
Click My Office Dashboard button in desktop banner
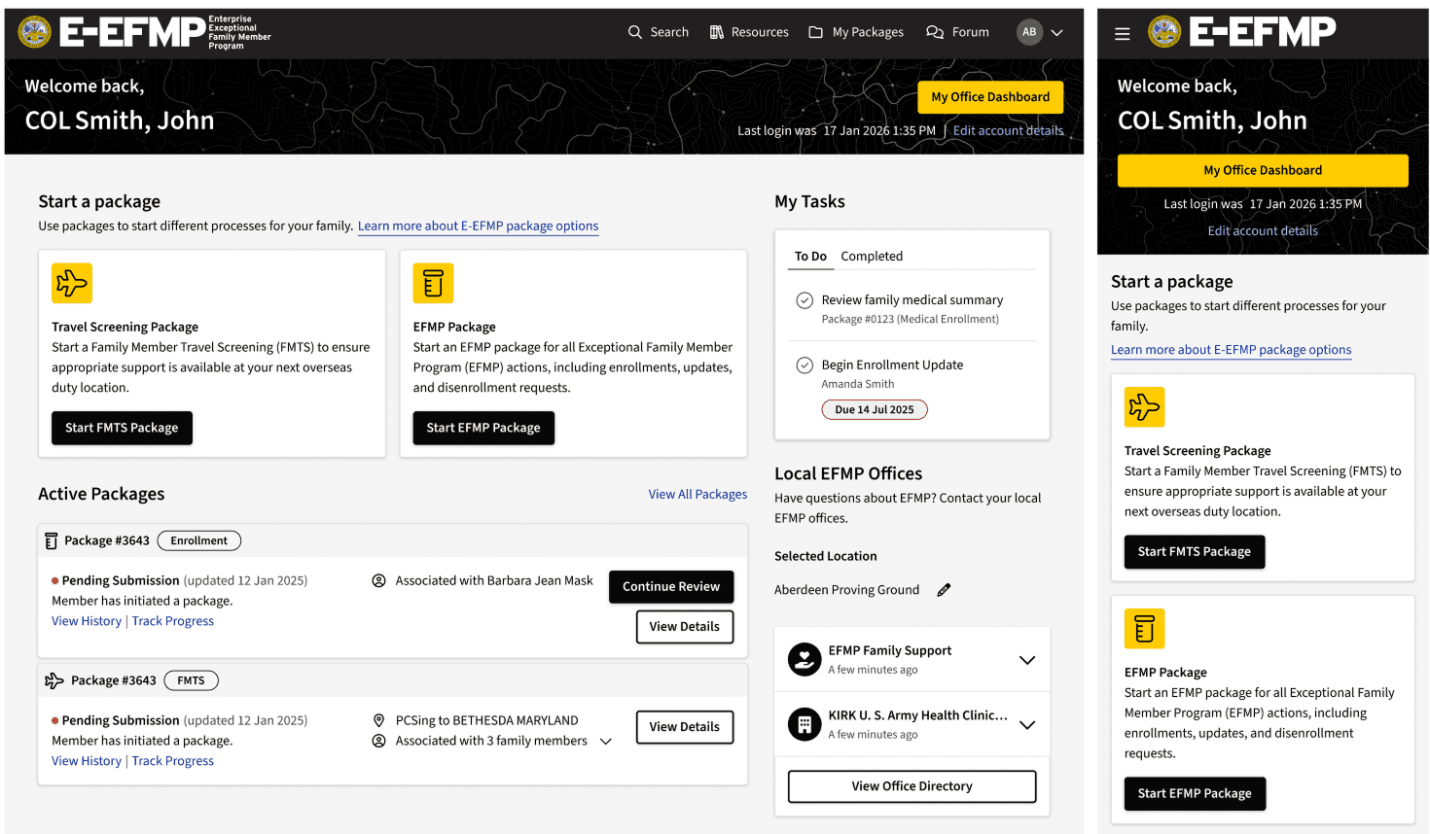(990, 97)
